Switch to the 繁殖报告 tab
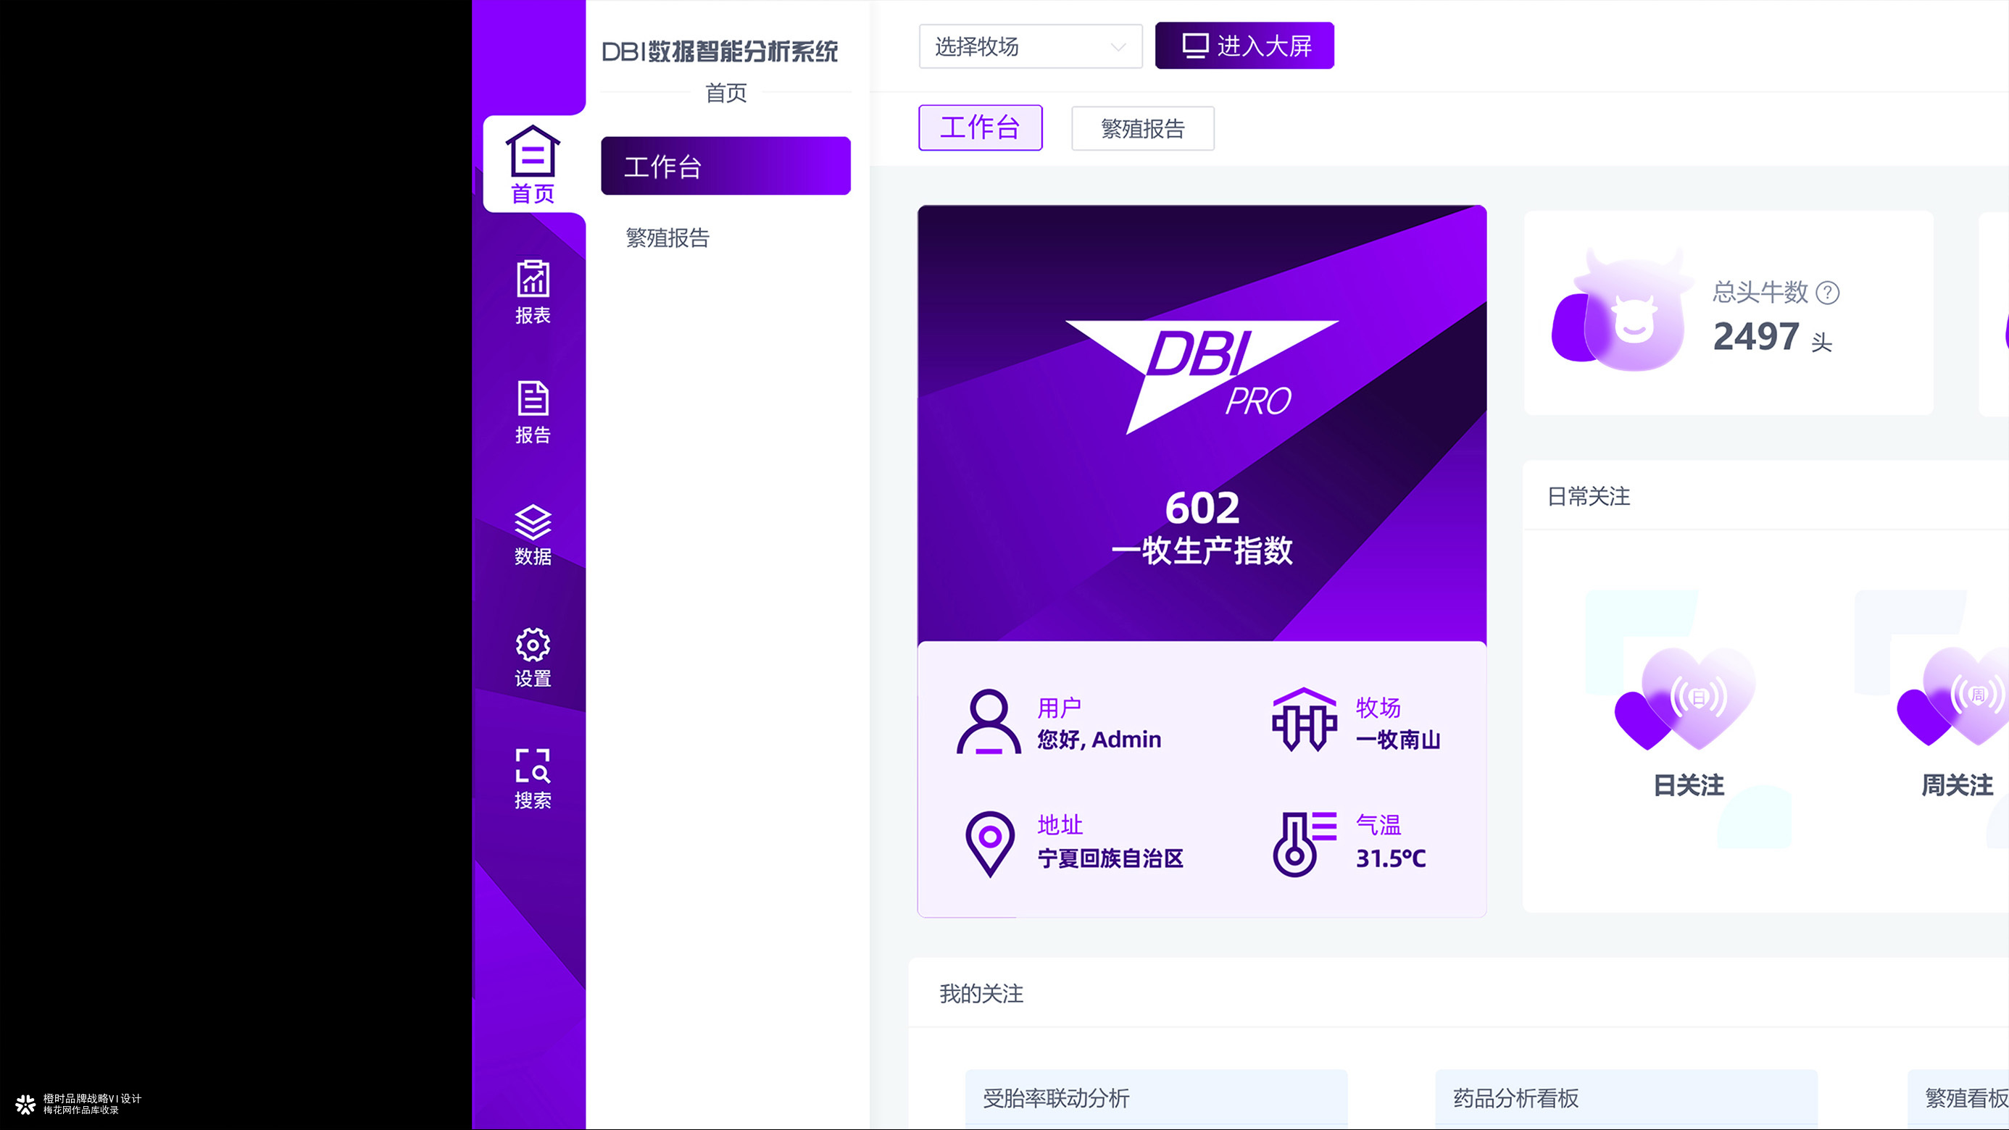 (1141, 127)
